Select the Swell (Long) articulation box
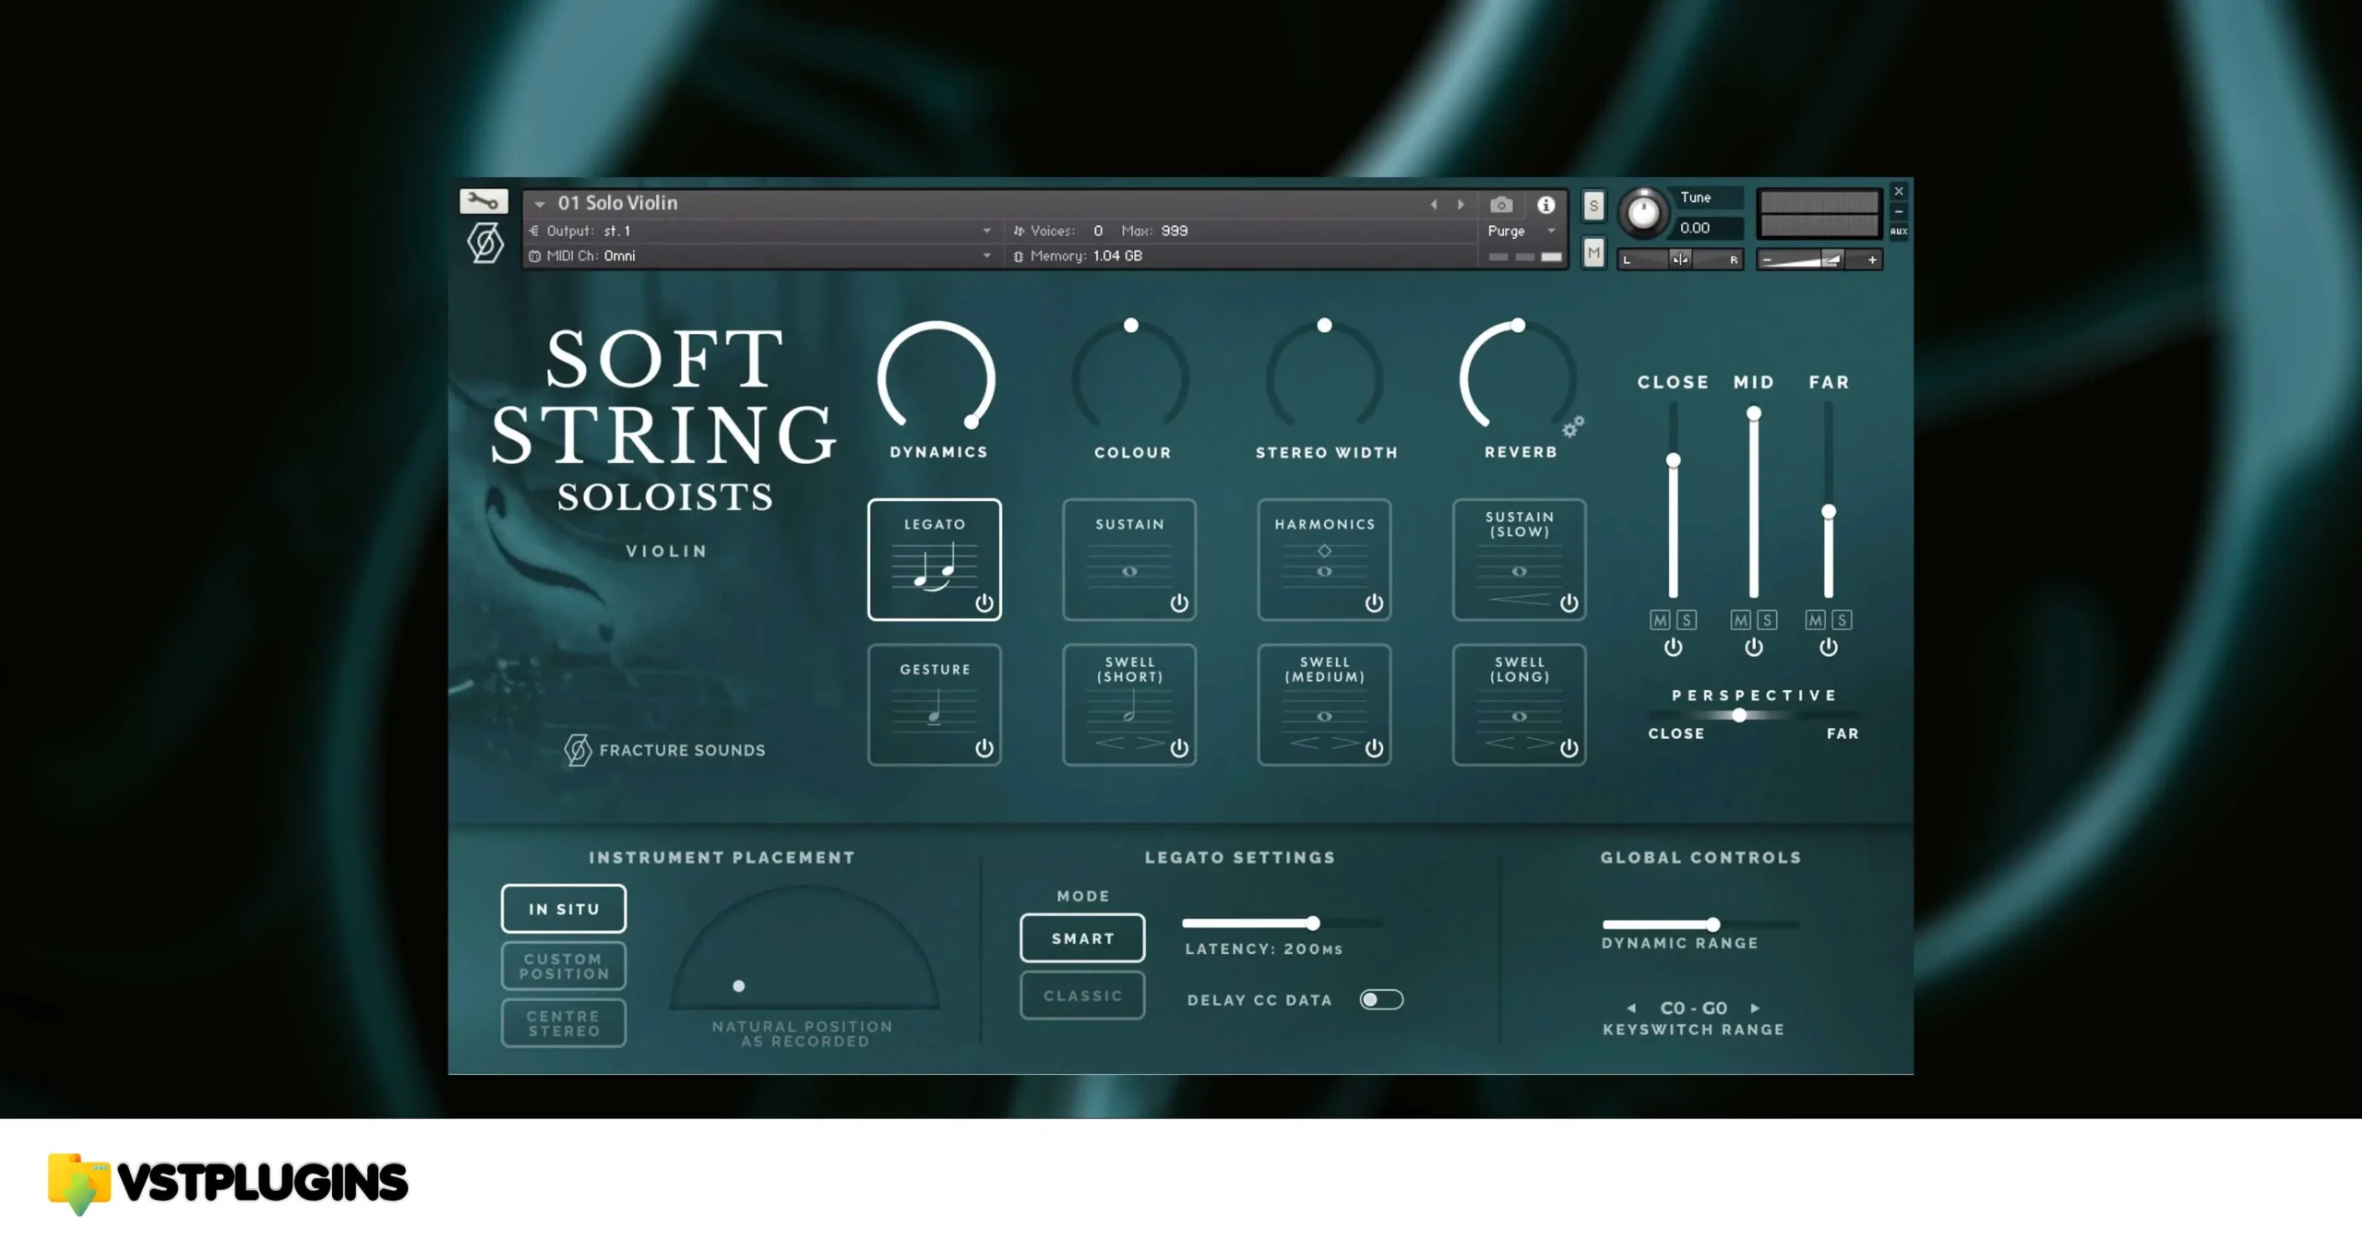Viewport: 2362px width, 1252px height. tap(1519, 705)
